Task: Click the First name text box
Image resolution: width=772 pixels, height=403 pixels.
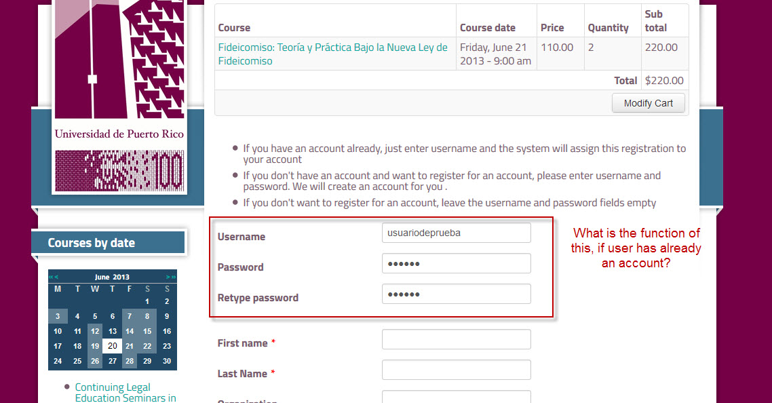Action: [x=456, y=339]
